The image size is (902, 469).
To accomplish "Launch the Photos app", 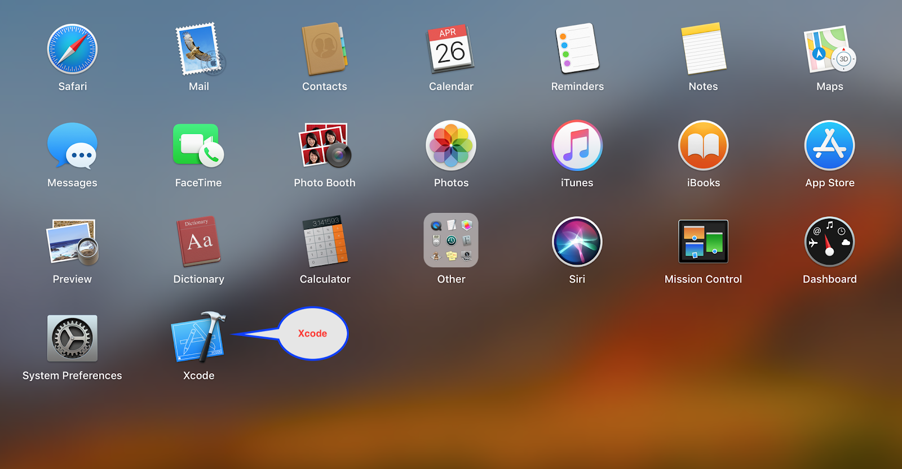I will (x=451, y=145).
